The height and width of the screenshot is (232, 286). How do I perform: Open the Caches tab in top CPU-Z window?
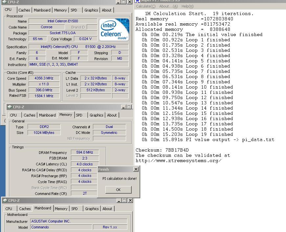(24, 10)
